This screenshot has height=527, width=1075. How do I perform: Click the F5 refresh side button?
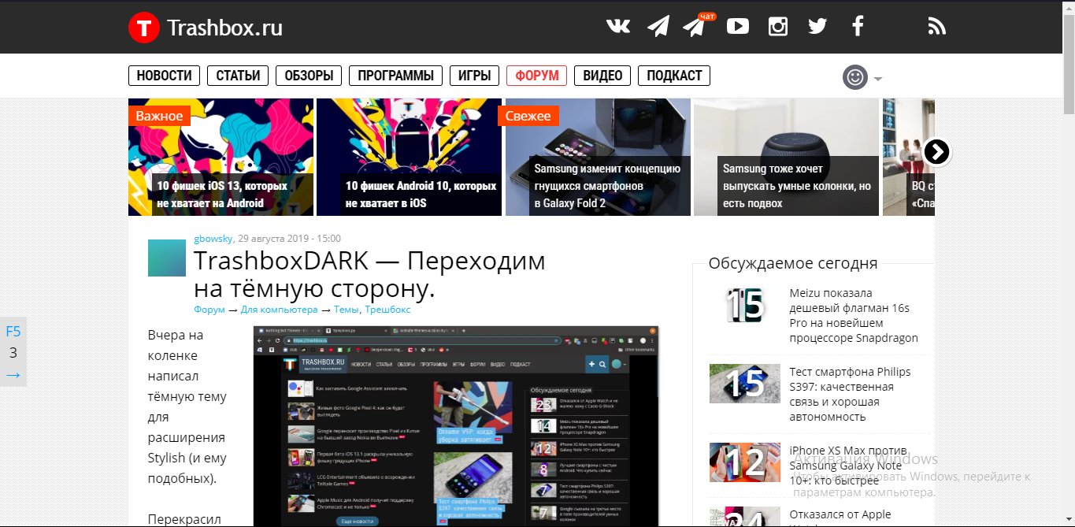13,331
